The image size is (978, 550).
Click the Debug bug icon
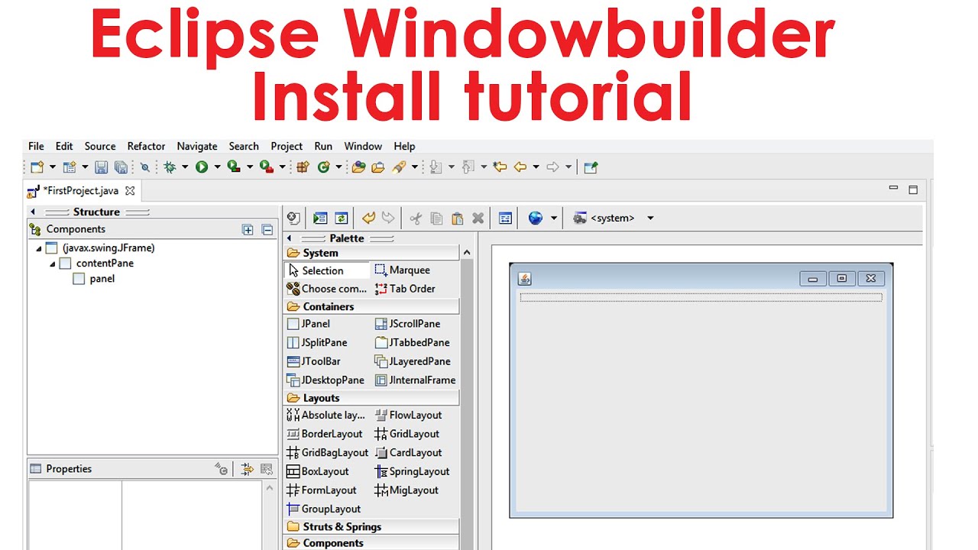point(170,167)
